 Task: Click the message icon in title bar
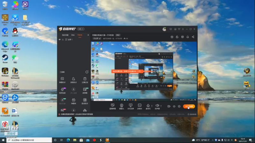pyautogui.click(x=175, y=29)
